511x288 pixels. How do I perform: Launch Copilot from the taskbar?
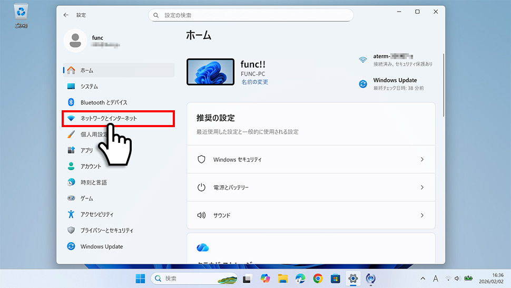tap(265, 279)
